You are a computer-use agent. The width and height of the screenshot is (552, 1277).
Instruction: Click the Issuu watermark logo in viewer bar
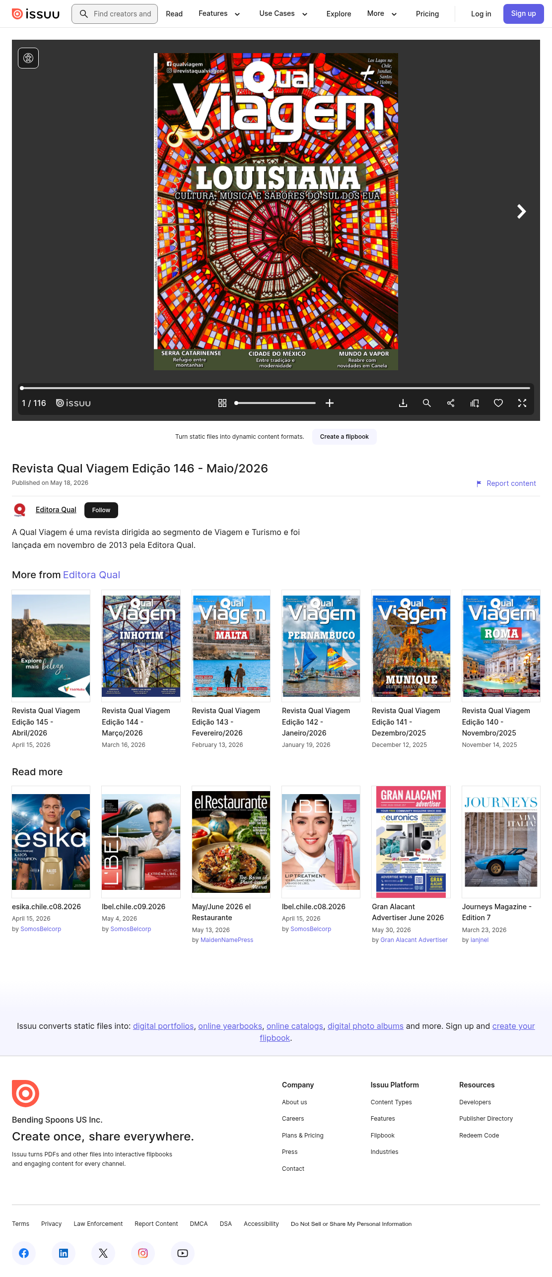(73, 403)
